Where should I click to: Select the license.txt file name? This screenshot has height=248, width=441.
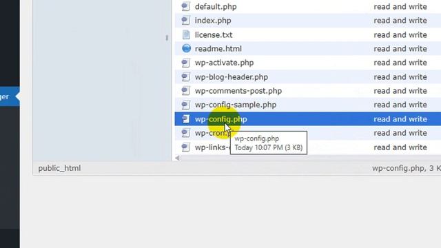coord(214,35)
